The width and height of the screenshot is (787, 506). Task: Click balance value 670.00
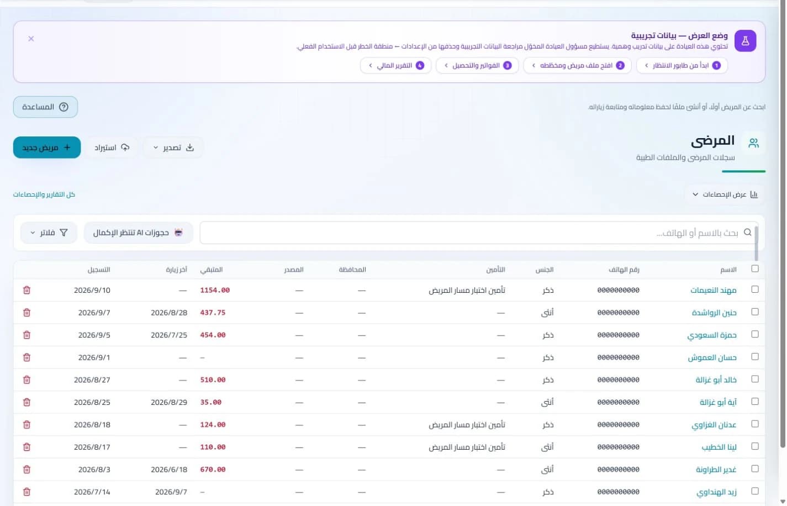(213, 470)
